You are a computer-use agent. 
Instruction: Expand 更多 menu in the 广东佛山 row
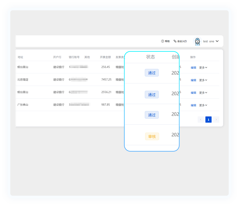coord(203,105)
